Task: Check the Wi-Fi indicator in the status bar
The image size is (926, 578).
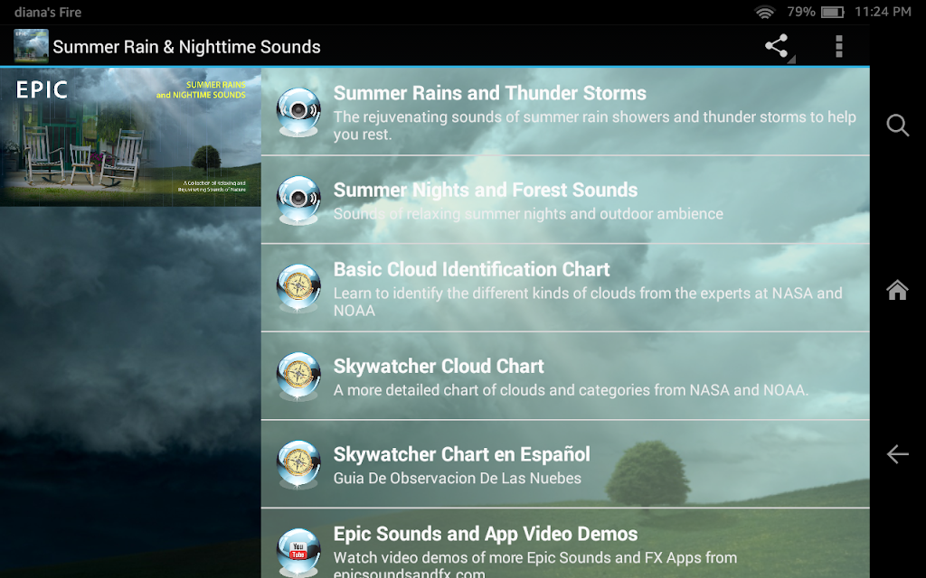Action: [x=765, y=12]
